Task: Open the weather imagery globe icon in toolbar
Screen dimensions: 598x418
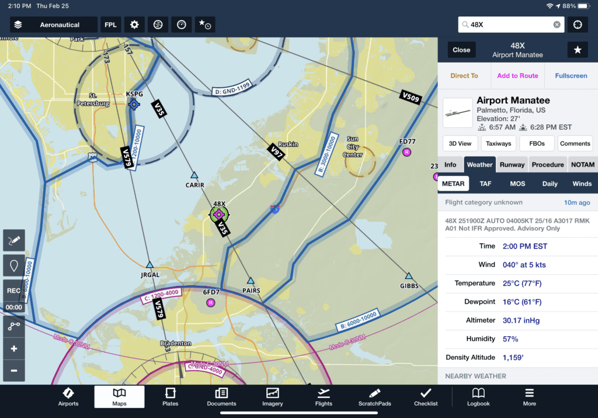Action: pyautogui.click(x=157, y=25)
